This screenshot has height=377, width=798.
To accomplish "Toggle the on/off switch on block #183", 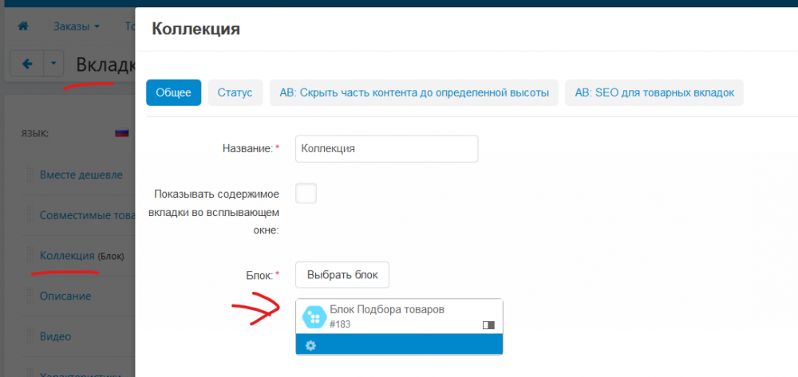I will coord(488,325).
